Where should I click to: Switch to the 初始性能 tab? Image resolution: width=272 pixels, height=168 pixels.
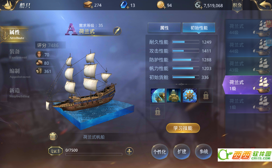[199, 28]
